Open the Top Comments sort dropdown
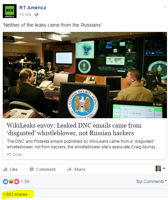The width and height of the screenshot is (168, 200). point(151,182)
